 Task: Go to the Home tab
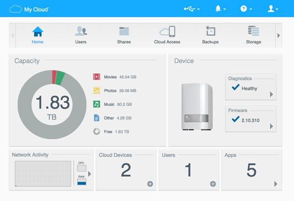[x=37, y=35]
